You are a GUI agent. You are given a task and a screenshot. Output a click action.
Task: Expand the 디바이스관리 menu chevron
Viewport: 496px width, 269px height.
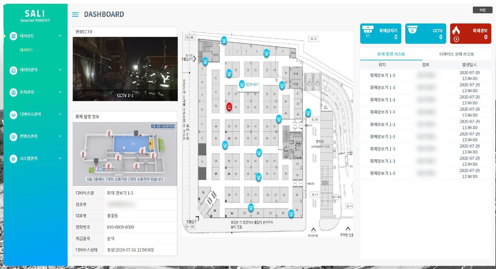coord(60,114)
